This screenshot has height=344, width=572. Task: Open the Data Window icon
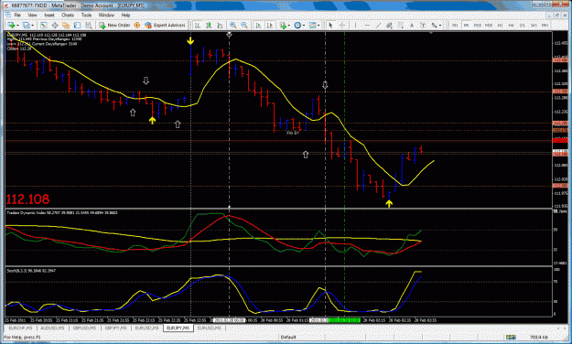[x=55, y=26]
